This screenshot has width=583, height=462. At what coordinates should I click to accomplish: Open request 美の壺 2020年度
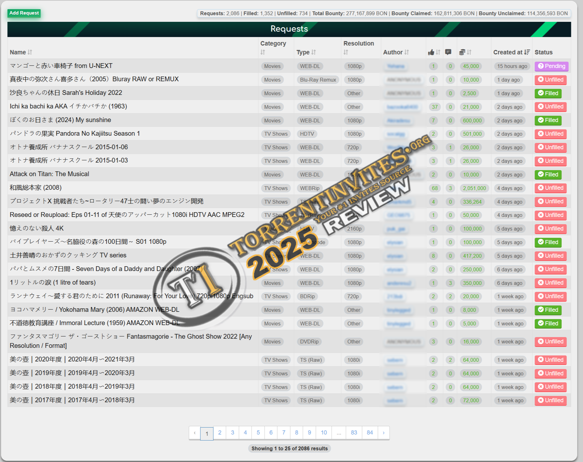[x=72, y=359]
